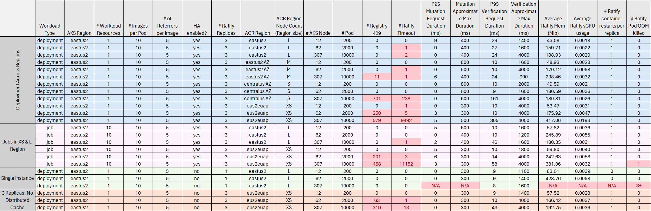Viewport: 651px width, 211px height.
Task: Select the OOM Killed cell showing 3+
Action: point(639,186)
